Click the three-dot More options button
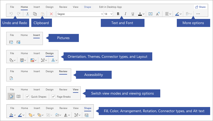 198,14
